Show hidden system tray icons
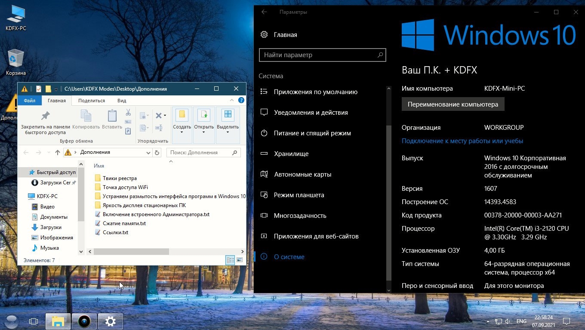Screen dimensions: 585x330 [x=488, y=321]
